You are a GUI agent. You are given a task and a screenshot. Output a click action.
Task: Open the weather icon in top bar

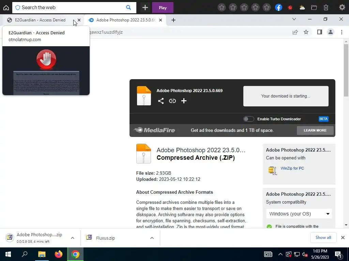(x=302, y=7)
